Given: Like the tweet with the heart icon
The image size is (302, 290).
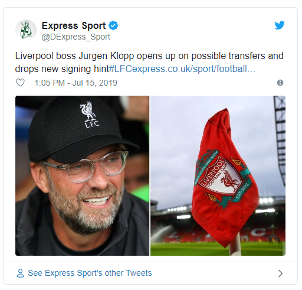Looking at the screenshot, I should [x=20, y=83].
